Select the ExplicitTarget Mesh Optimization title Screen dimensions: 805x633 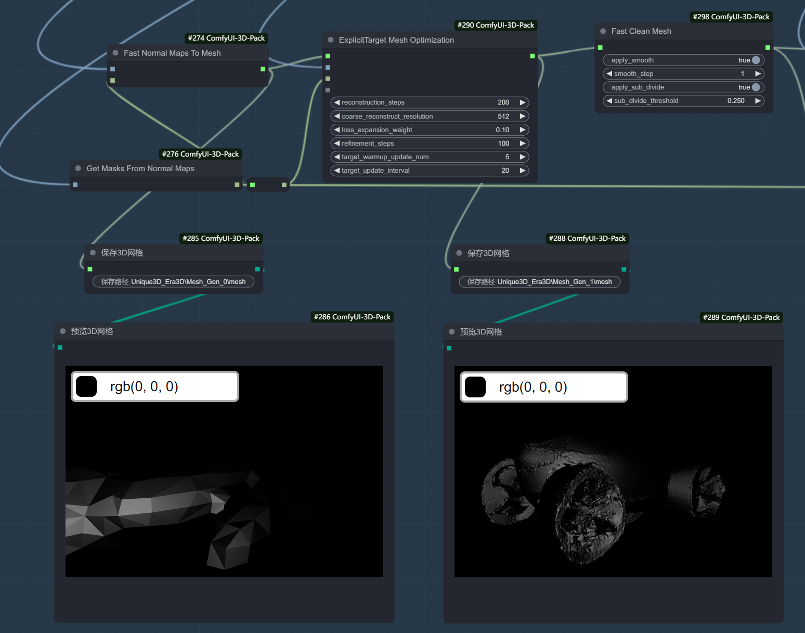pos(396,40)
